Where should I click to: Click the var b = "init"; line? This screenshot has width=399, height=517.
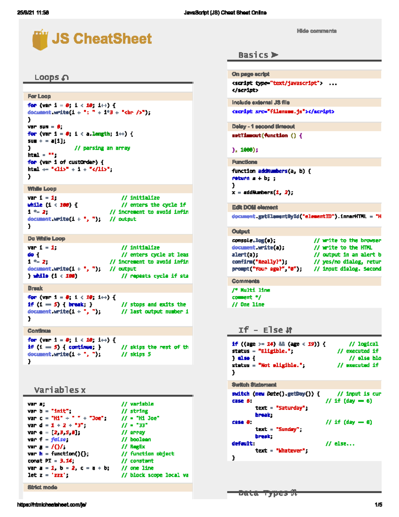pos(50,411)
